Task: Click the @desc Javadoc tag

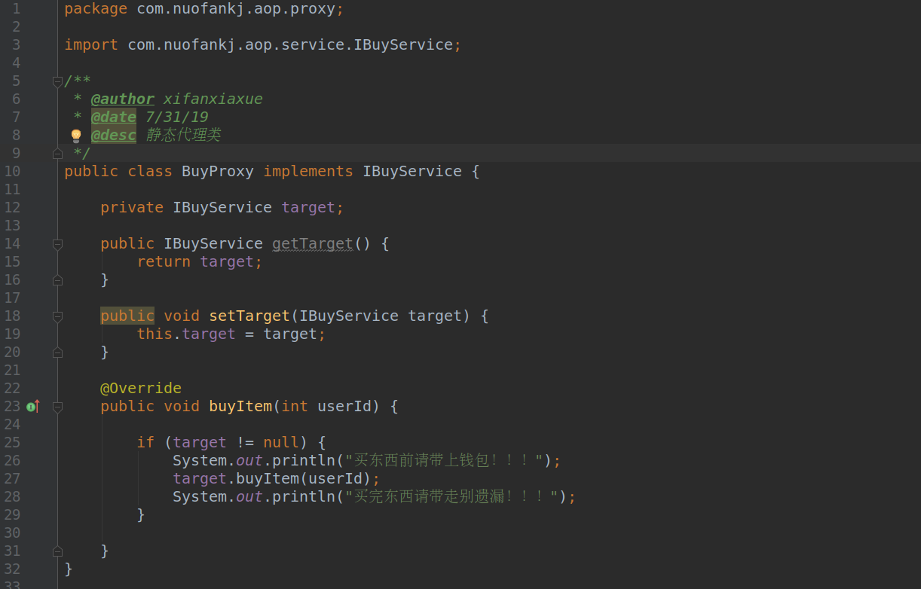Action: (114, 135)
